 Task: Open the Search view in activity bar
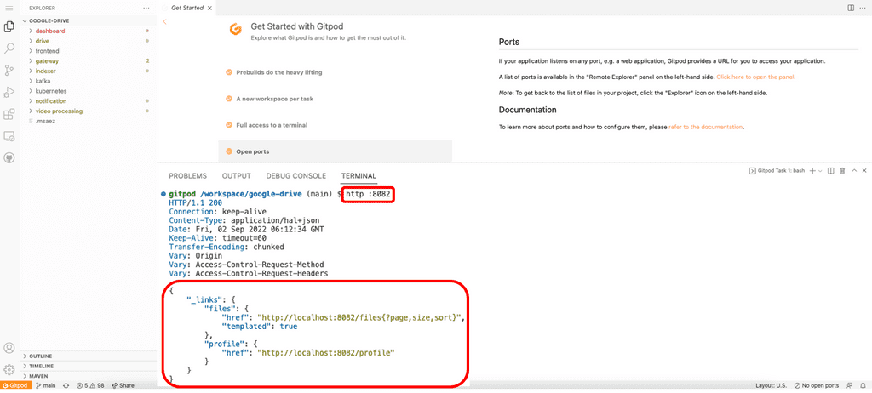point(9,48)
